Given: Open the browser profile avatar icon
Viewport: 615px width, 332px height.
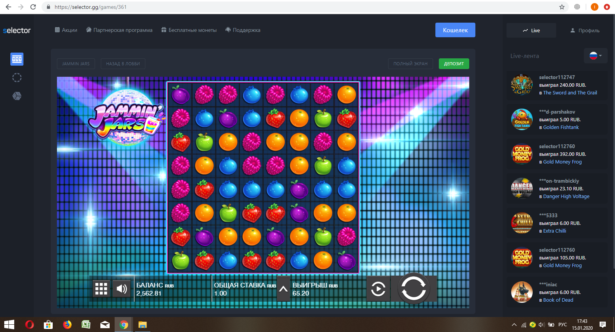Looking at the screenshot, I should pos(595,7).
